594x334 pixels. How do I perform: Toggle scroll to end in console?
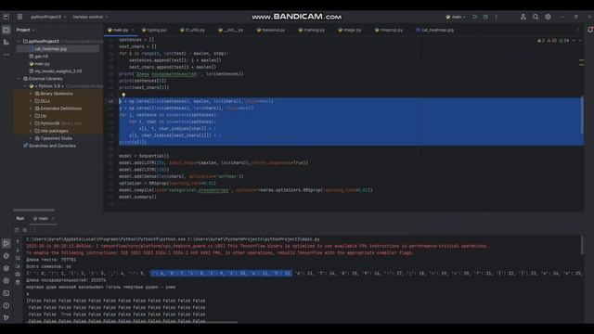(18, 266)
